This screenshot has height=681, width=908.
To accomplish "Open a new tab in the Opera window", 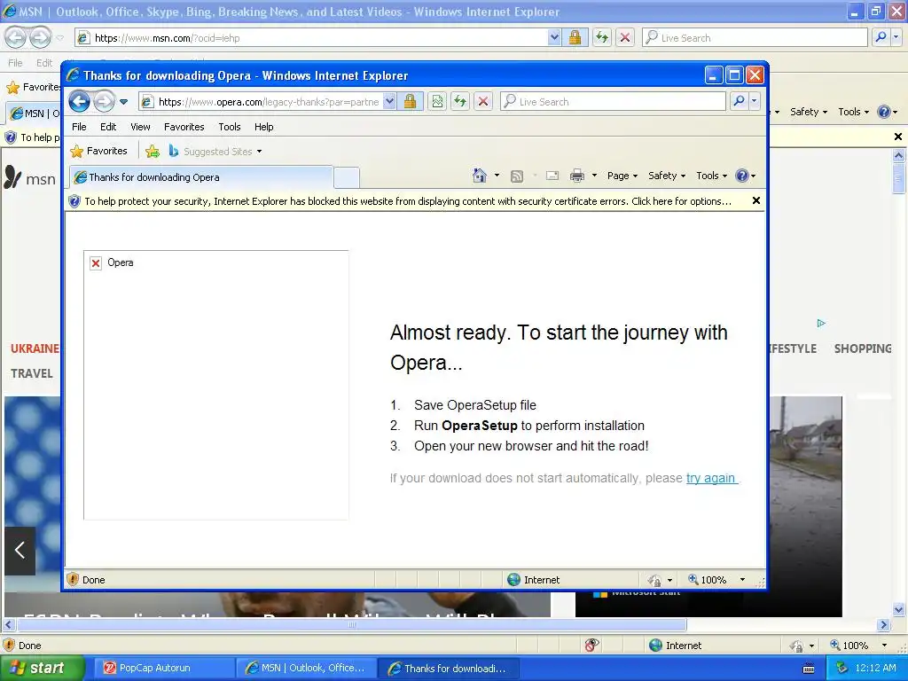I will click(347, 177).
